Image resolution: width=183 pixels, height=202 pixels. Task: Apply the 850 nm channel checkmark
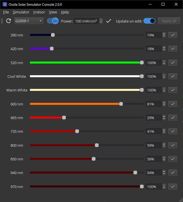coord(173,159)
